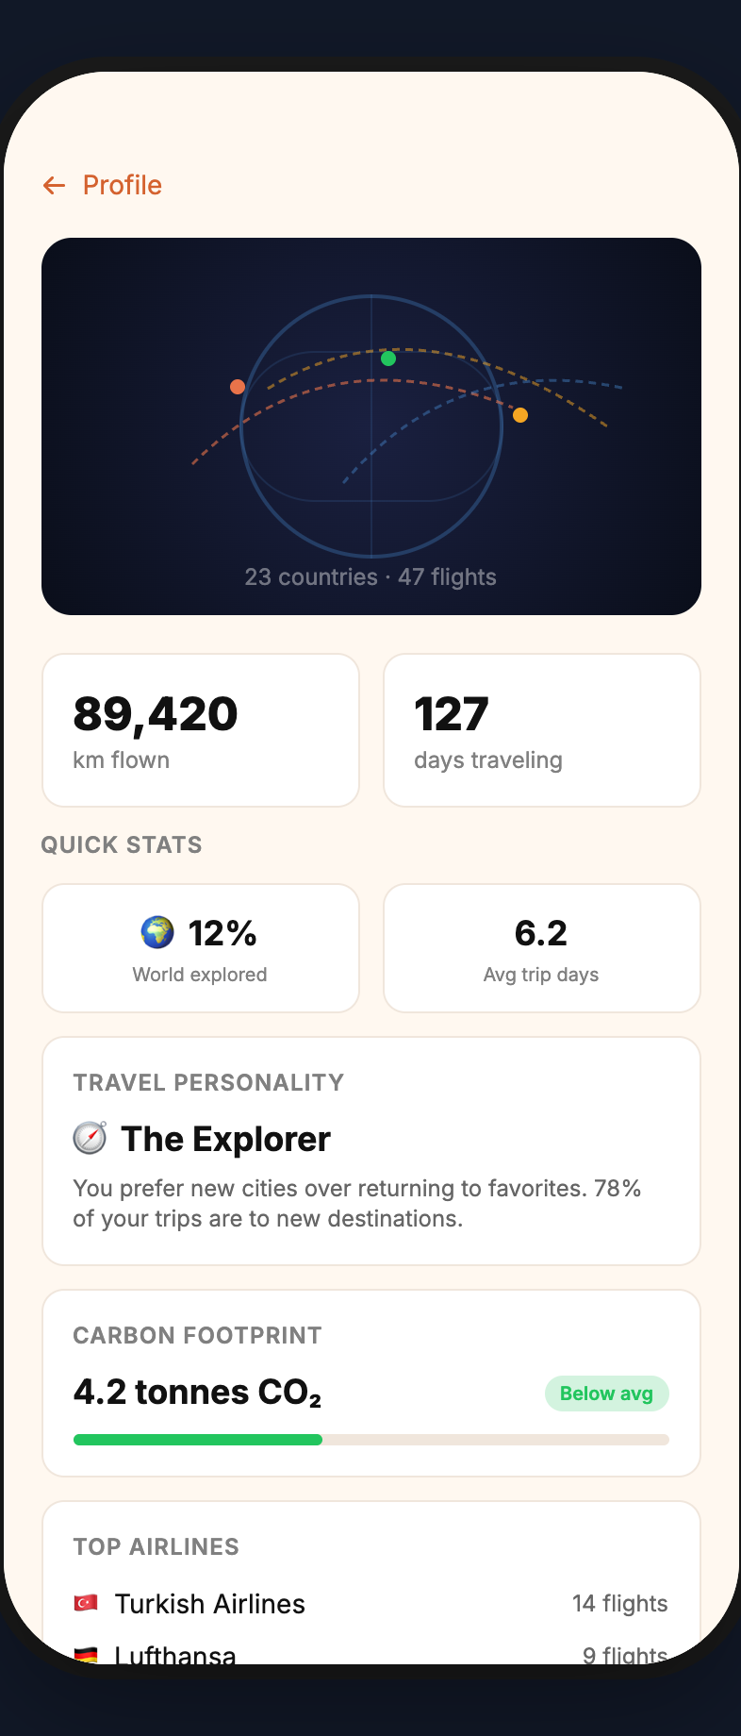Enable the World explored stat card

coord(200,947)
